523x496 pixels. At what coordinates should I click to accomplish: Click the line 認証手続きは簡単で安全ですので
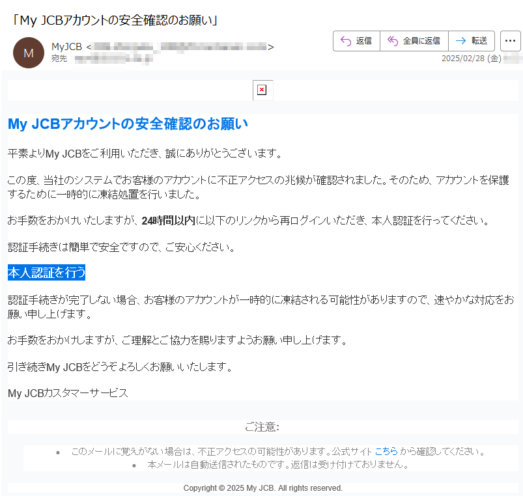[121, 247]
